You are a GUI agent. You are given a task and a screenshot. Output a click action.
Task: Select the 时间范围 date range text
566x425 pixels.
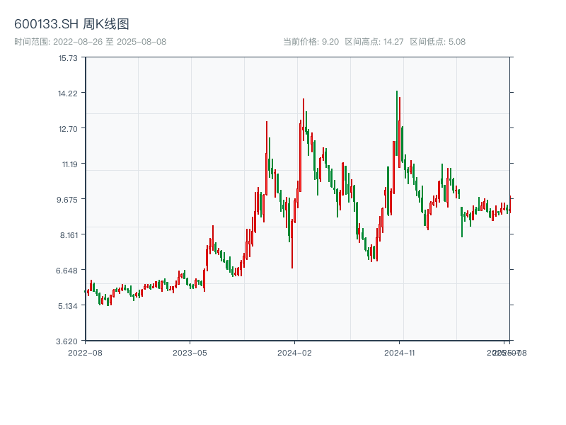tap(90, 42)
